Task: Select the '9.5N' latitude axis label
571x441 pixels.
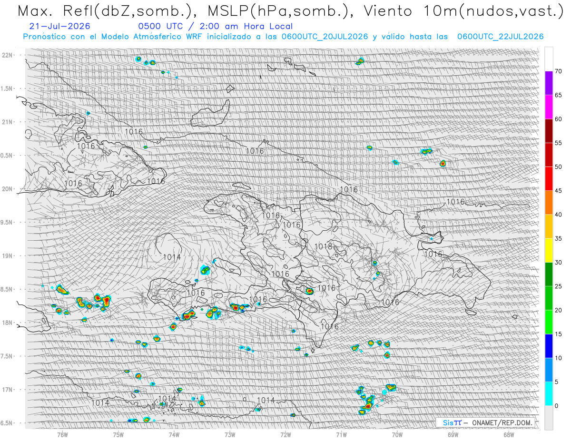Action: pyautogui.click(x=7, y=222)
